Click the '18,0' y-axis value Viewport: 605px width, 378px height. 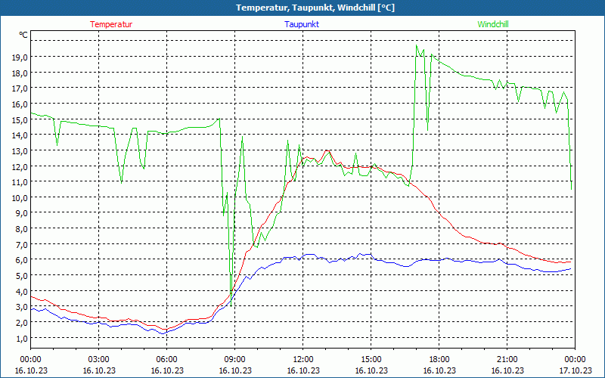point(20,73)
